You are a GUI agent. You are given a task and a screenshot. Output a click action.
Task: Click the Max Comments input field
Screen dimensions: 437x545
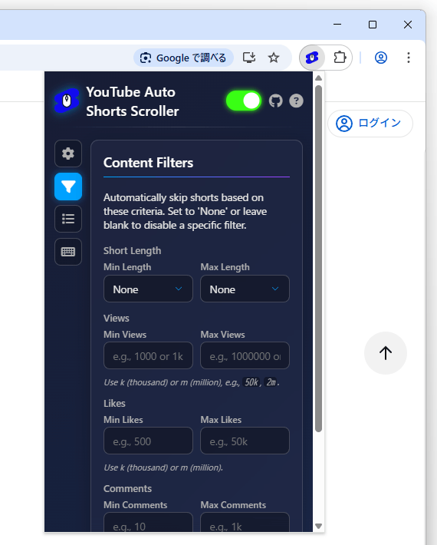click(245, 522)
